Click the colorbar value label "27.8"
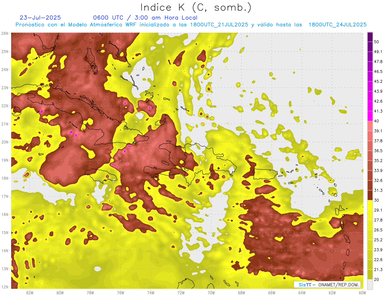The height and width of the screenshot is (297, 385). 378,220
